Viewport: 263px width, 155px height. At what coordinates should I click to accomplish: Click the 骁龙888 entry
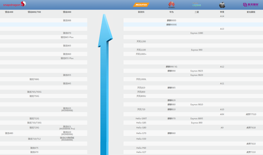67,21
